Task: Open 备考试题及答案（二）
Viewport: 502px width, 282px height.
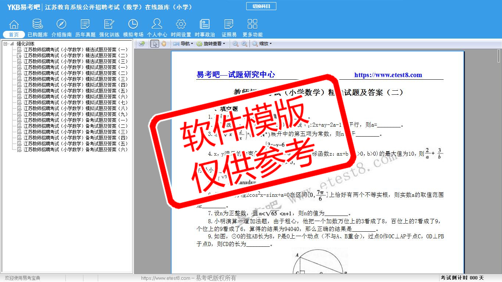Action: [76, 126]
